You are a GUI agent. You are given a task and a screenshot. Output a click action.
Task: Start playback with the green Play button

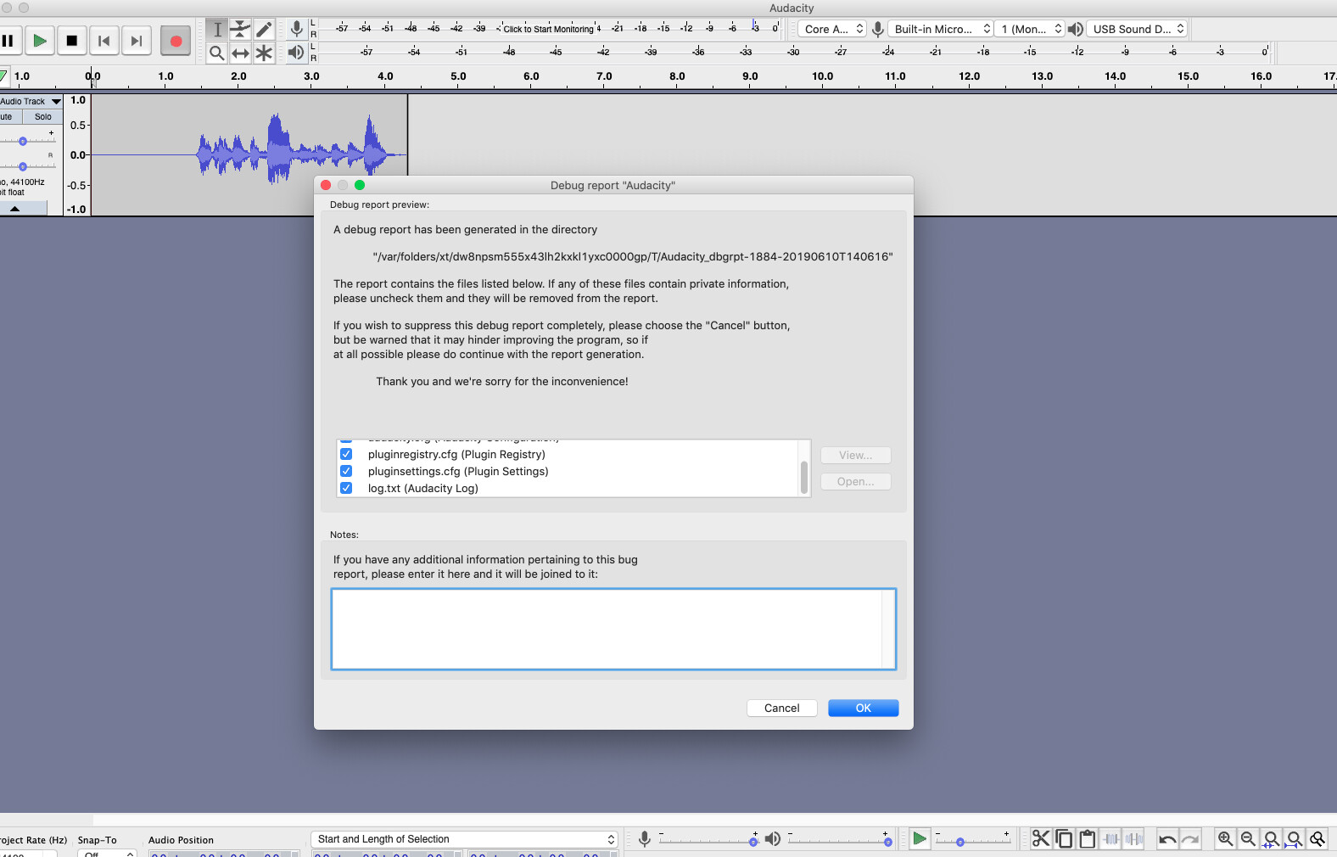pyautogui.click(x=40, y=41)
